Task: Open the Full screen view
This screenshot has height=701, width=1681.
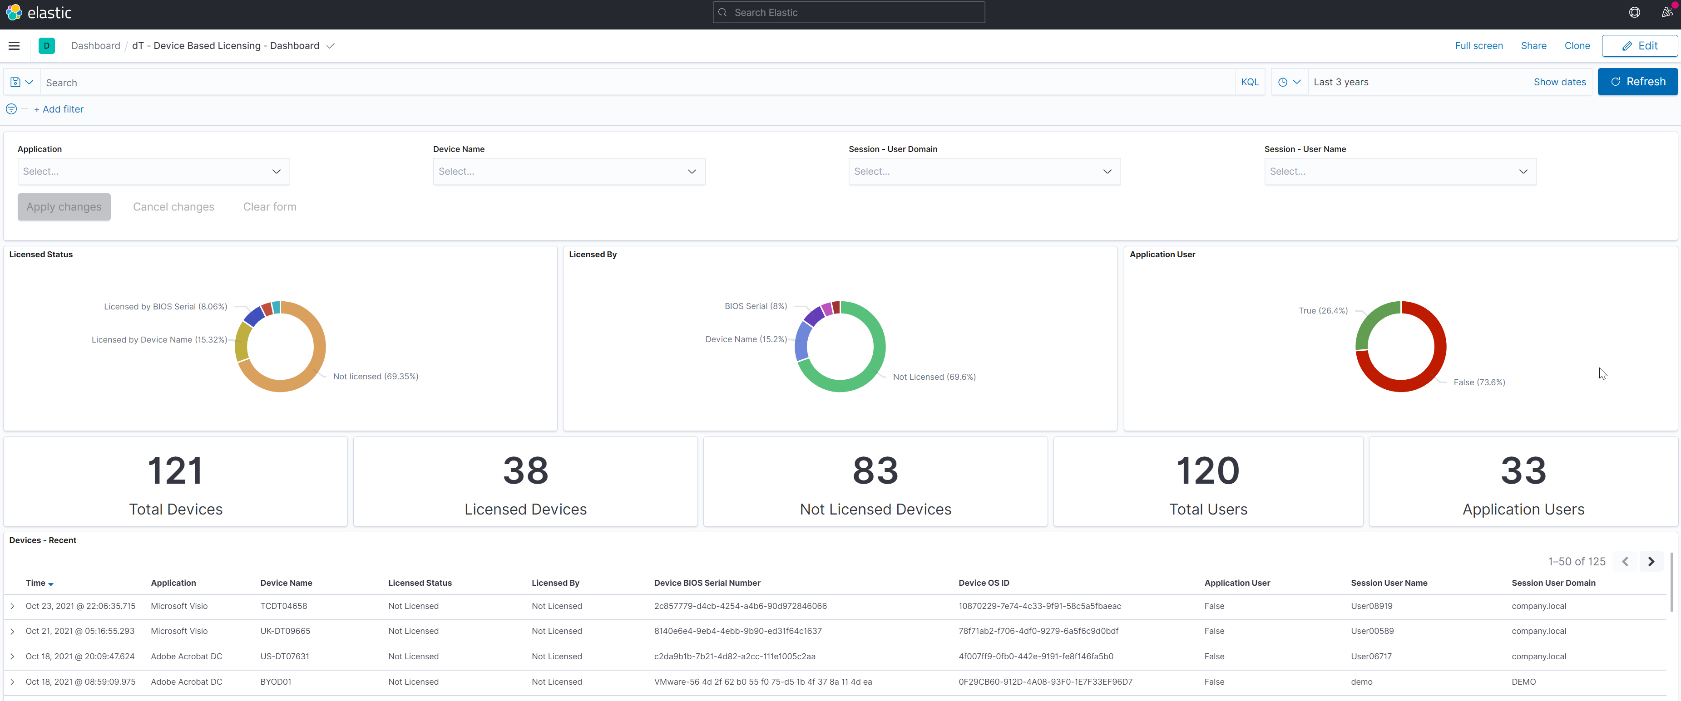Action: [1478, 45]
